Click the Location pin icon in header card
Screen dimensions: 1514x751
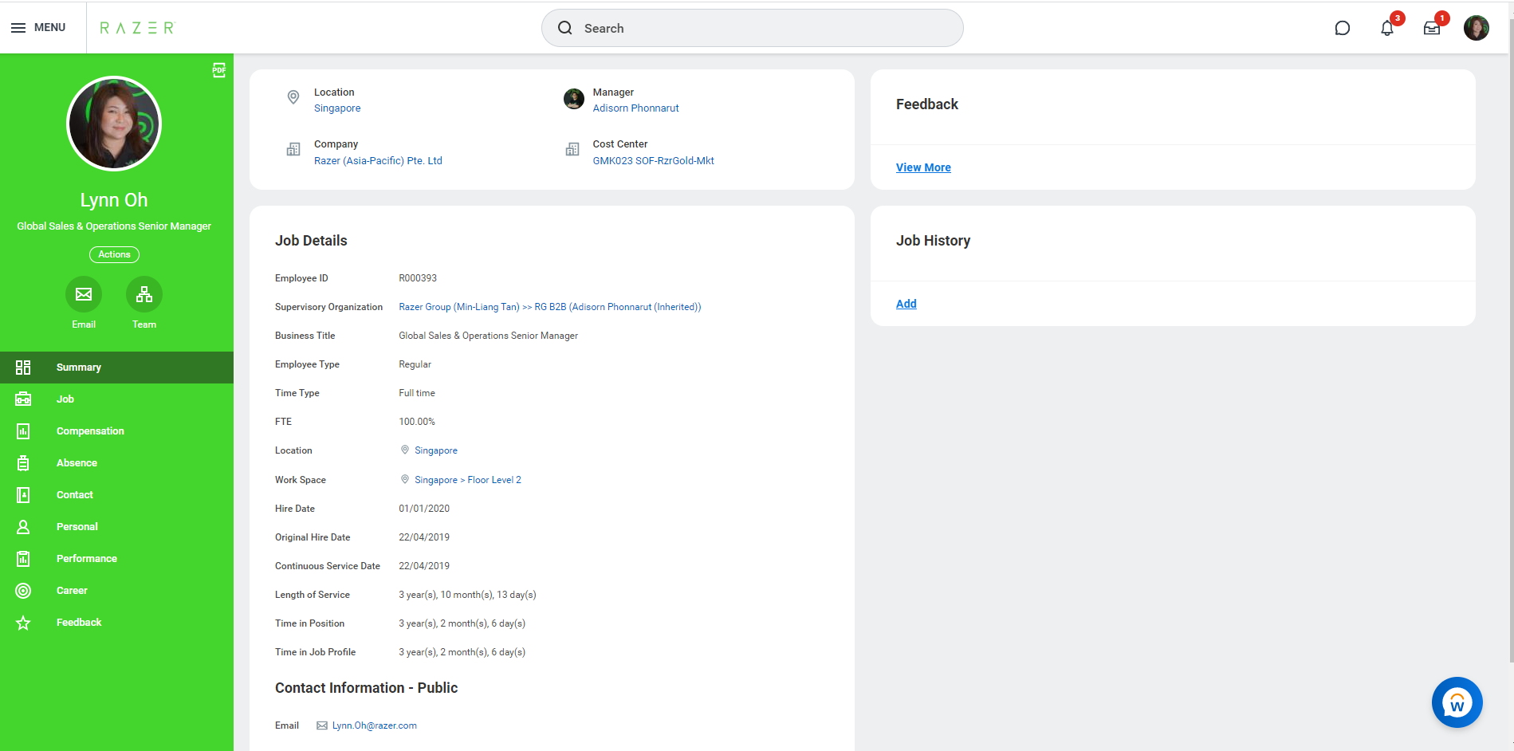tap(293, 97)
